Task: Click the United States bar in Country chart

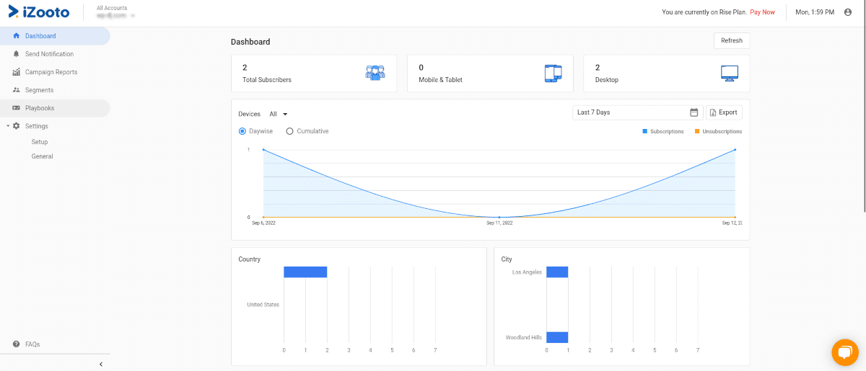Action: (x=305, y=272)
